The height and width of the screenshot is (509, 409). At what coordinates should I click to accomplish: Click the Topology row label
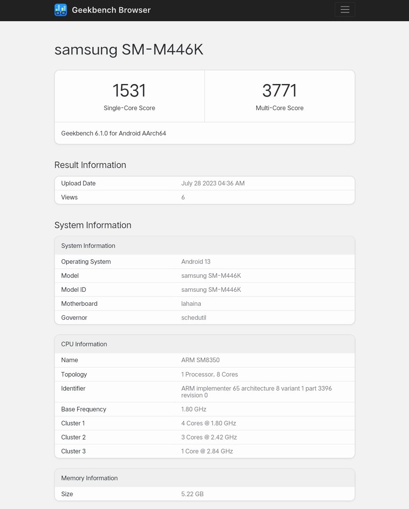(x=74, y=375)
